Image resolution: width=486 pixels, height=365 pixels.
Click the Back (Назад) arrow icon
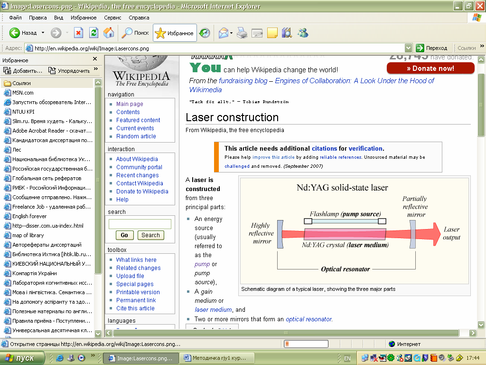click(14, 33)
